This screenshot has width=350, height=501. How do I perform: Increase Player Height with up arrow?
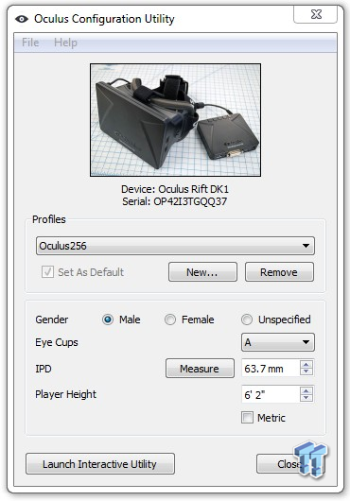pyautogui.click(x=306, y=391)
